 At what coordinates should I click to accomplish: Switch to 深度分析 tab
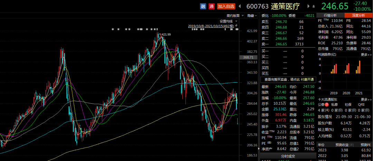[358, 15]
